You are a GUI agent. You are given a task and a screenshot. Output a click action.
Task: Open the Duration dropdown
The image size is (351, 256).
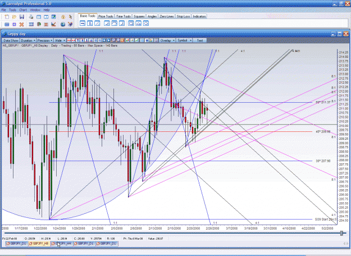pyautogui.click(x=28, y=40)
